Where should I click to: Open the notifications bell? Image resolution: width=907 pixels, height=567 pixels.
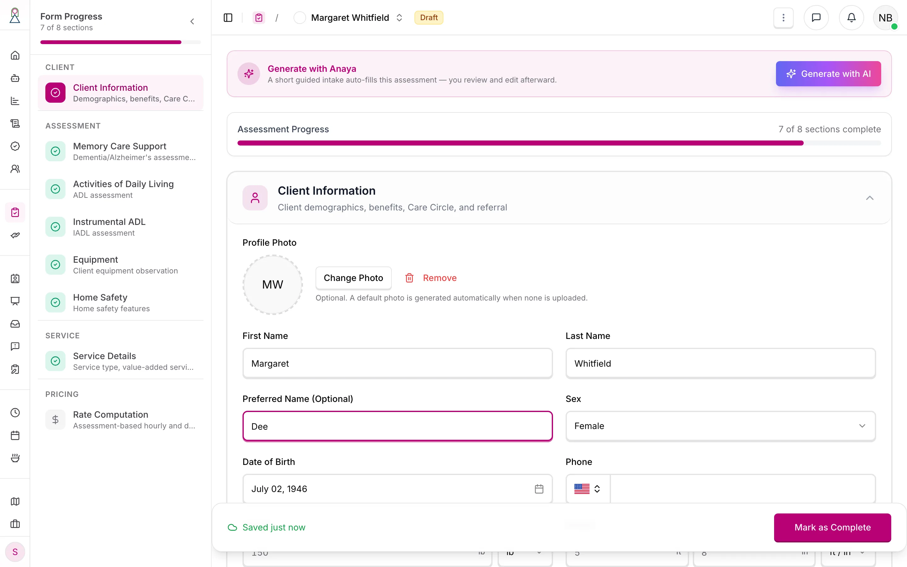(x=852, y=18)
